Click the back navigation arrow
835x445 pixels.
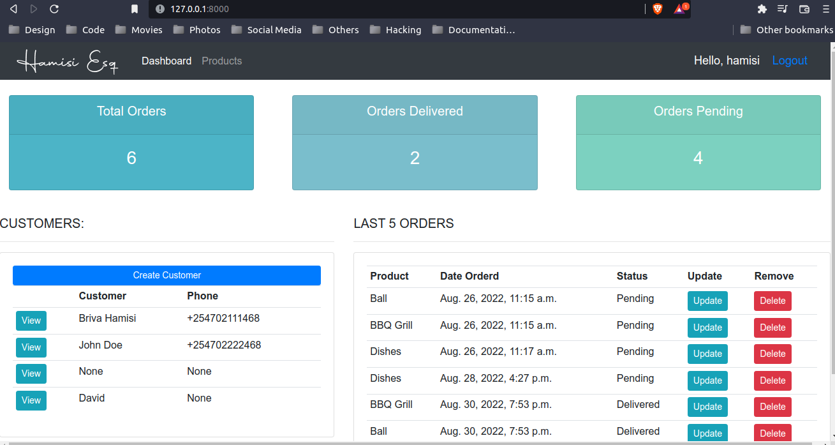14,9
